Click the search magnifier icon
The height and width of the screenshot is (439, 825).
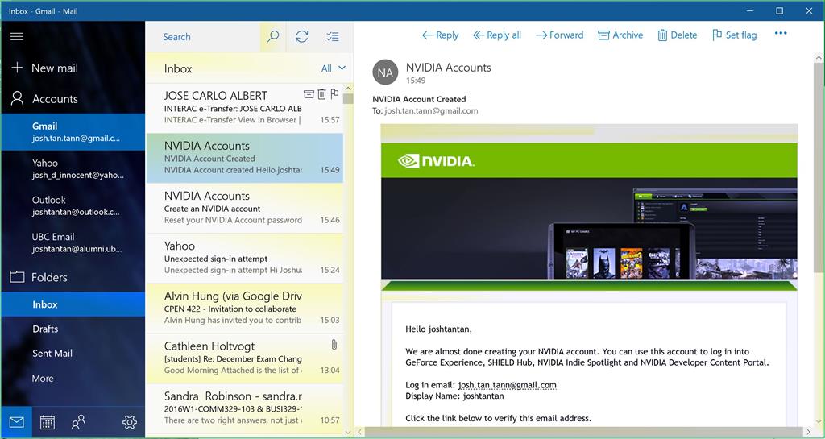click(273, 36)
